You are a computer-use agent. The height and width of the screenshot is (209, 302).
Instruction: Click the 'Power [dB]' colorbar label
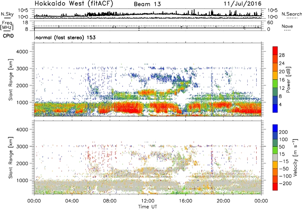coord(288,80)
